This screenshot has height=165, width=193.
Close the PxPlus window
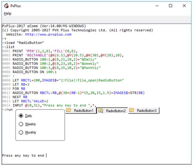coord(184,6)
